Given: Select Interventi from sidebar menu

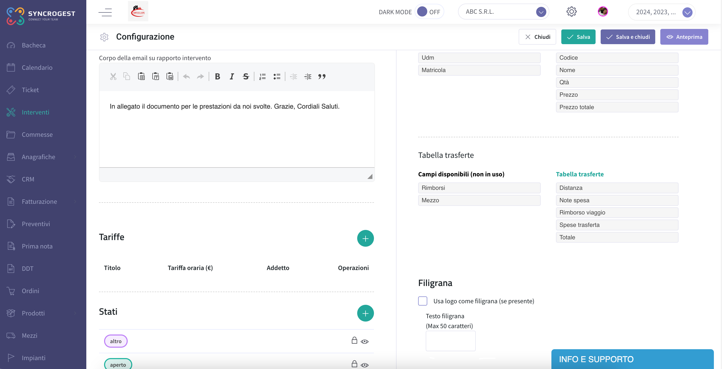Looking at the screenshot, I should pyautogui.click(x=36, y=112).
